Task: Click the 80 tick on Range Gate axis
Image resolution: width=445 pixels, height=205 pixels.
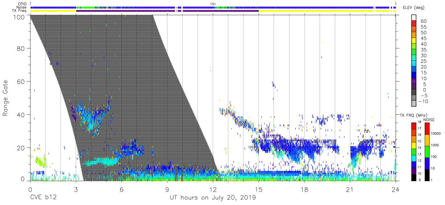Action: pyautogui.click(x=21, y=48)
